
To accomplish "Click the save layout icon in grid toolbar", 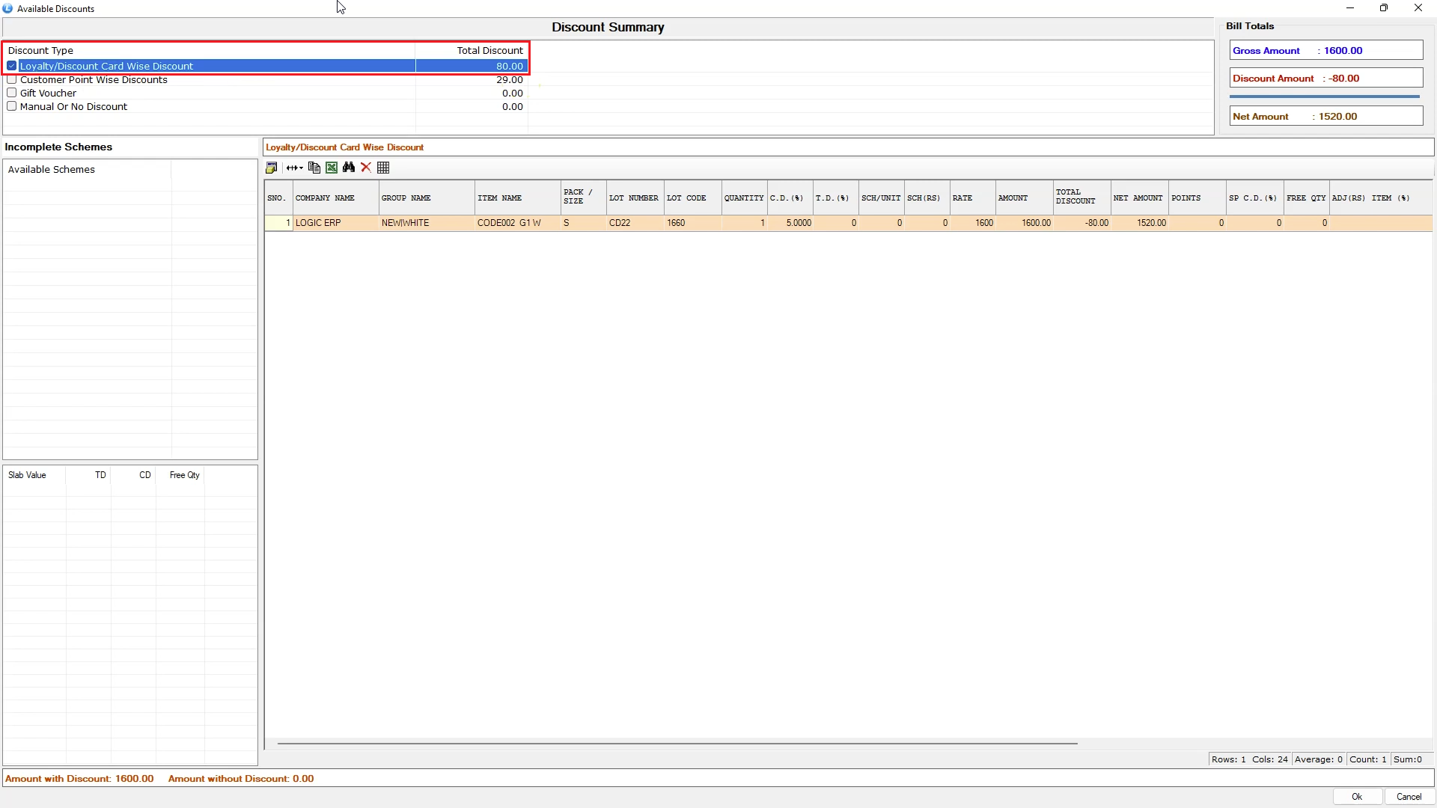I will [271, 168].
